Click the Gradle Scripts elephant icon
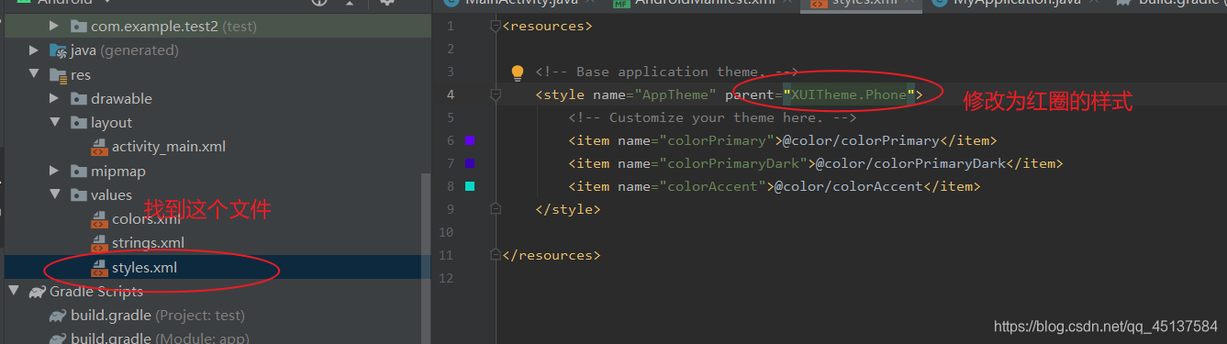The width and height of the screenshot is (1227, 344). point(37,292)
